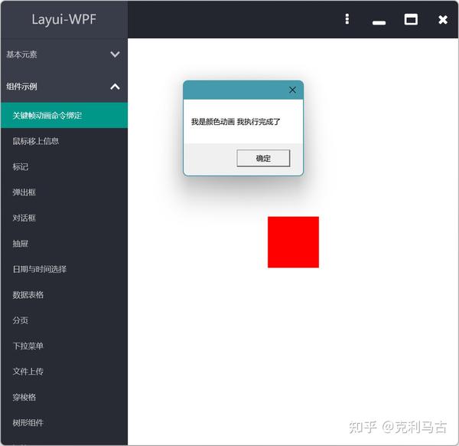This screenshot has height=446, width=459.
Task: Open the 鼠标移上信息 menu item
Action: 64,141
